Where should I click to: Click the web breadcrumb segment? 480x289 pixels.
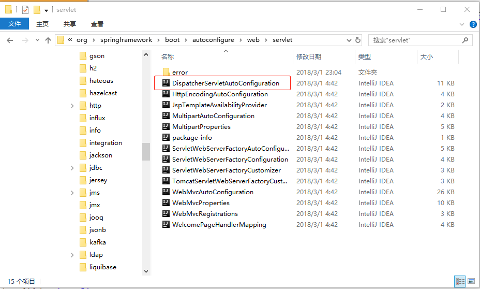click(x=253, y=40)
